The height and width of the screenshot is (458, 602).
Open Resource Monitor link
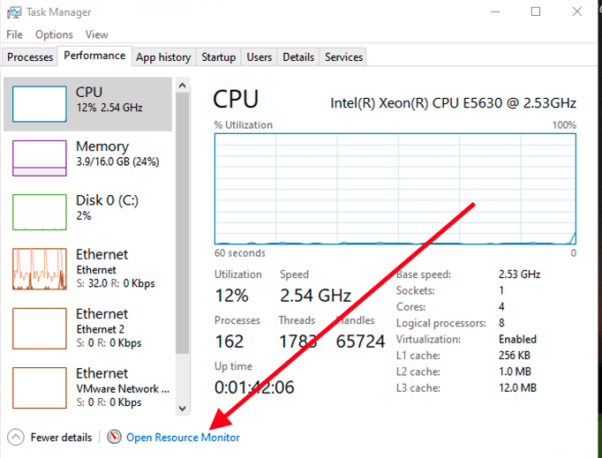[183, 437]
